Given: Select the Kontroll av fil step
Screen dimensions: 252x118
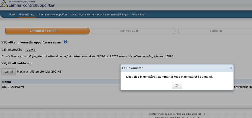Looking at the screenshot, I should (x=134, y=31).
